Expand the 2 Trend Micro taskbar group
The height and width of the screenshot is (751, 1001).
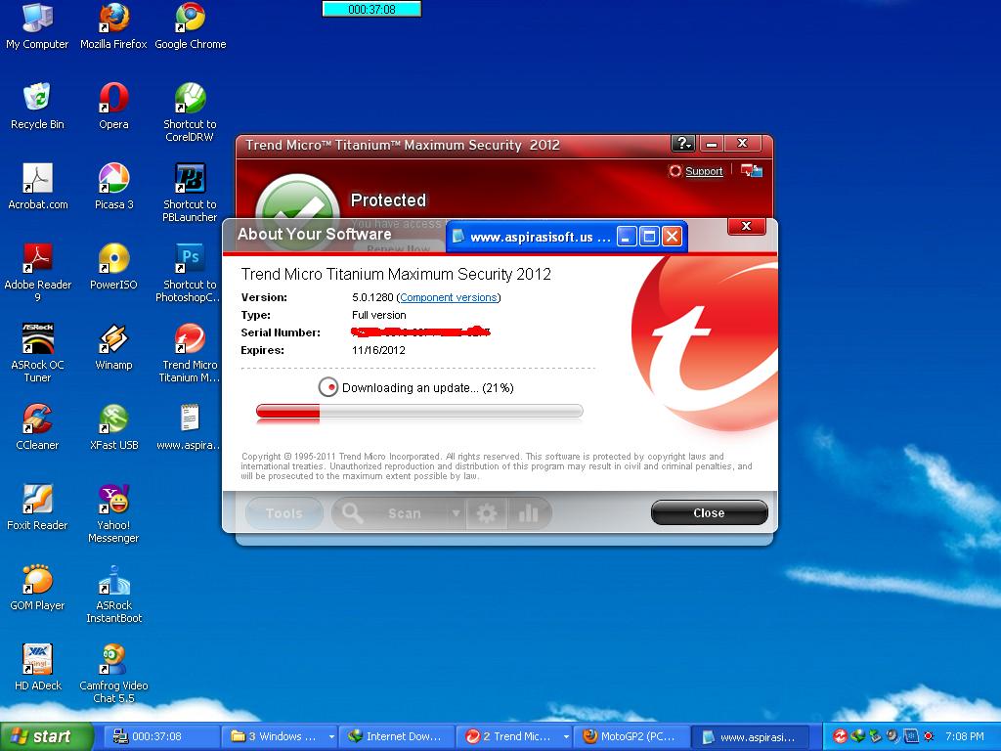515,736
